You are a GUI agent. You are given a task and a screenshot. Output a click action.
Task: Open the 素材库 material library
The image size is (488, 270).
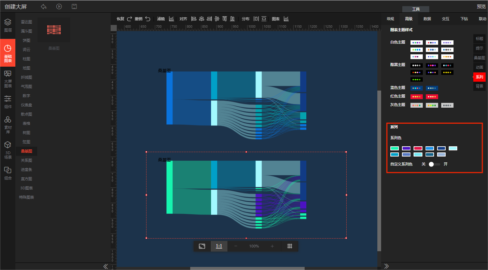pos(8,124)
